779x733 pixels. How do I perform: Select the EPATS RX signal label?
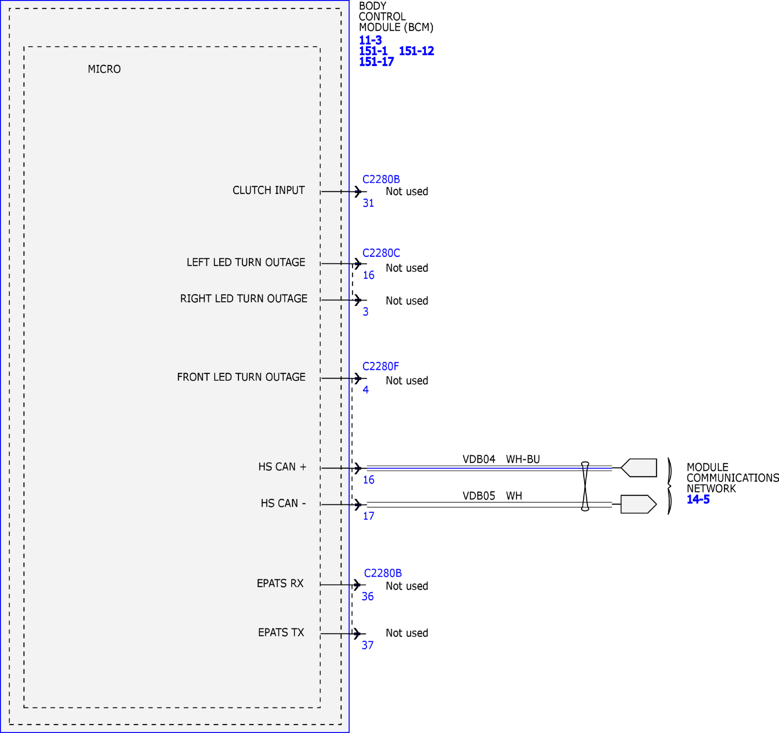280,583
